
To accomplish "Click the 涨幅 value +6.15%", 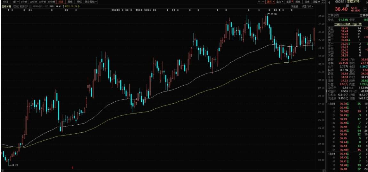I will click(x=343, y=63).
